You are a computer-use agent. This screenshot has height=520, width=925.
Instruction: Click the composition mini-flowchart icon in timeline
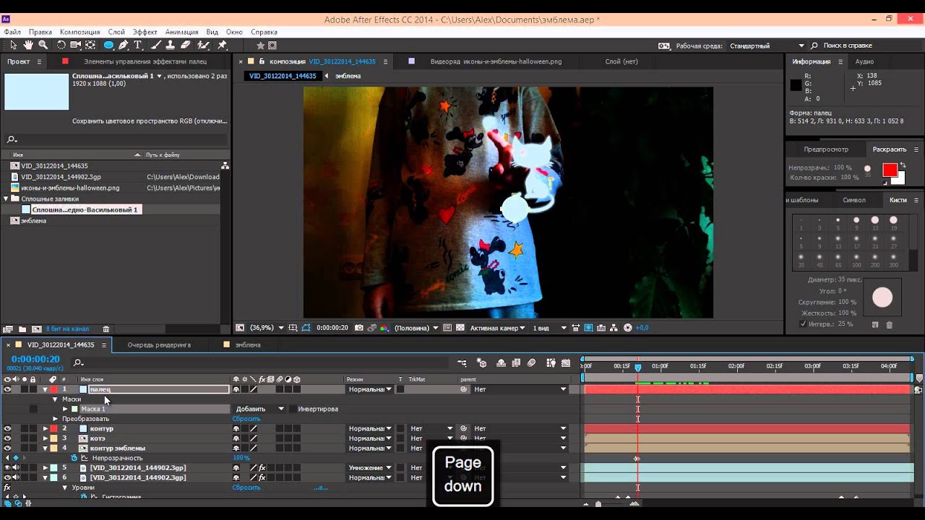[462, 363]
